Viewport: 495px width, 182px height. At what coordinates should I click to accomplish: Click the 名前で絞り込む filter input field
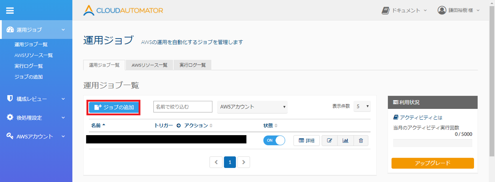[183, 107]
